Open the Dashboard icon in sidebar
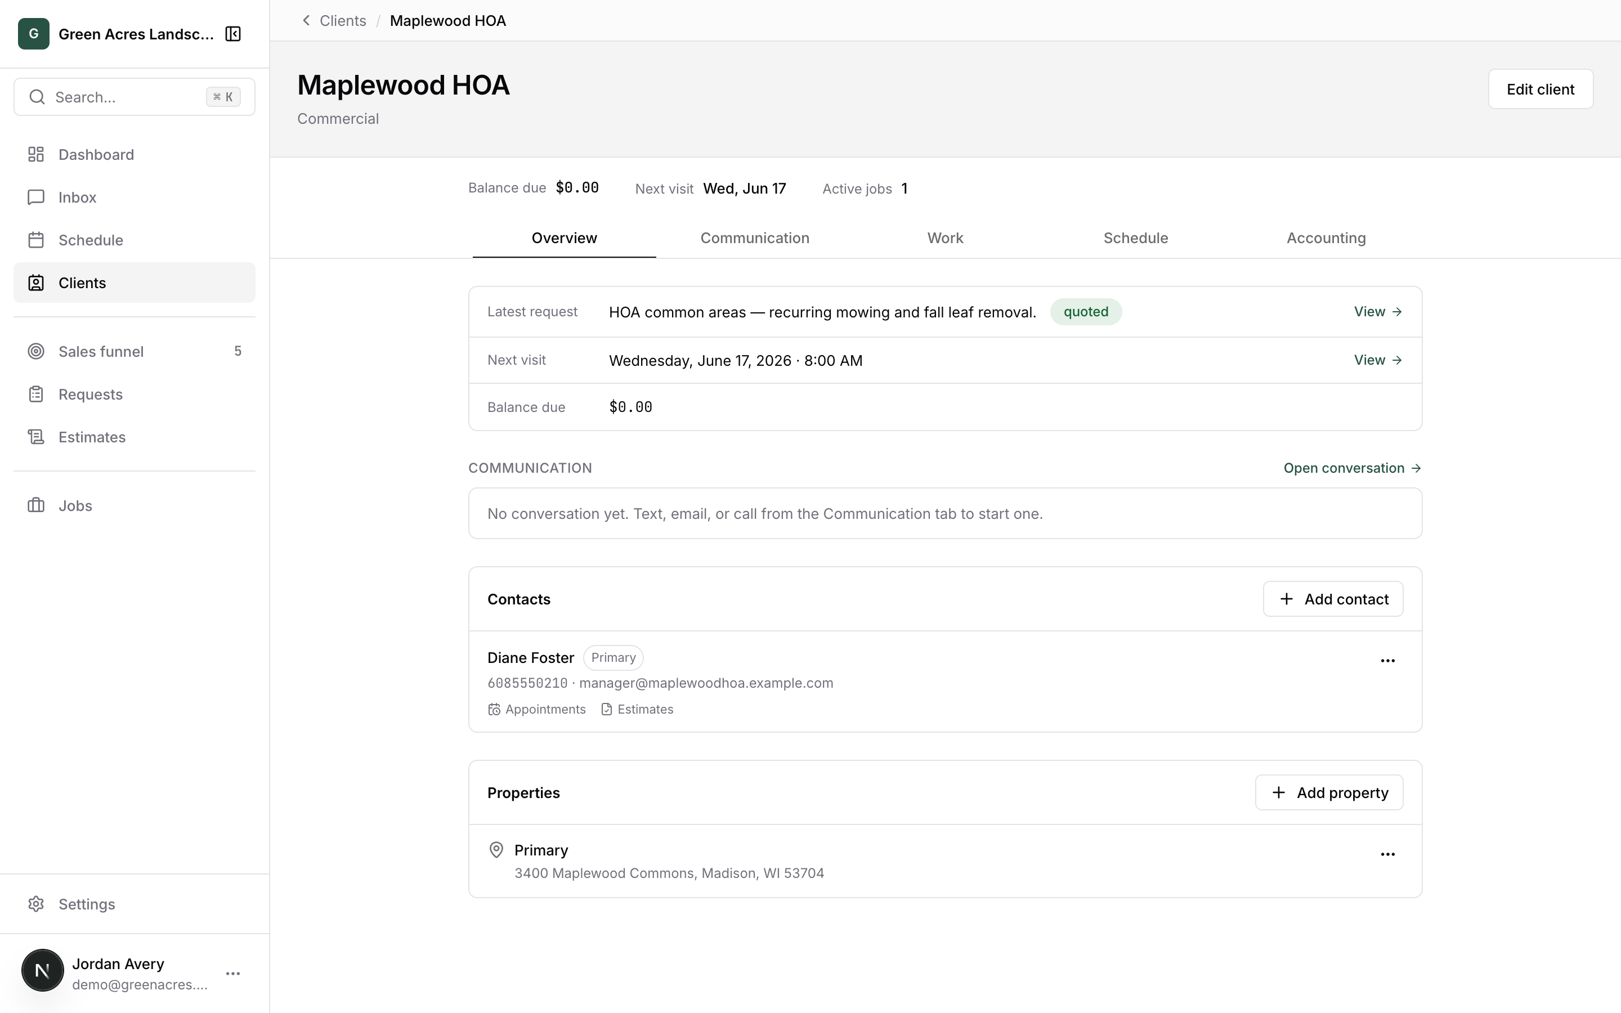Screen dimensions: 1621x1013 36,155
